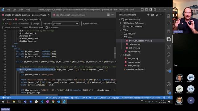This screenshot has width=198, height=111.
Task: Toggle the primary sidebar layout icon
Action: 142,10
